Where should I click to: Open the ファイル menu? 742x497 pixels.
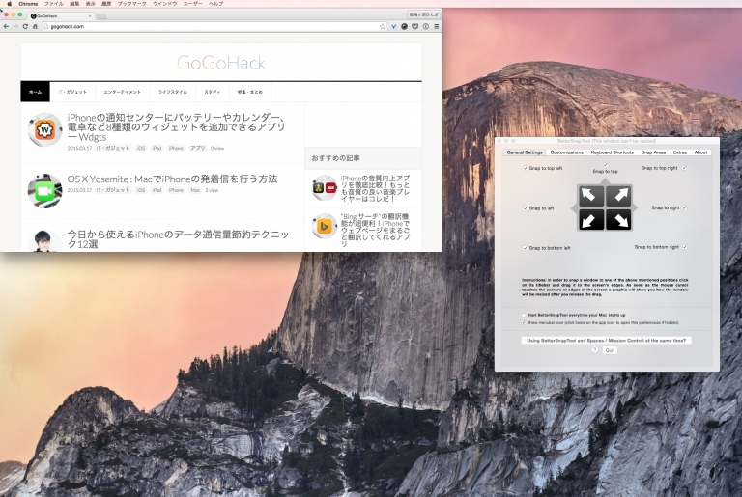coord(53,3)
